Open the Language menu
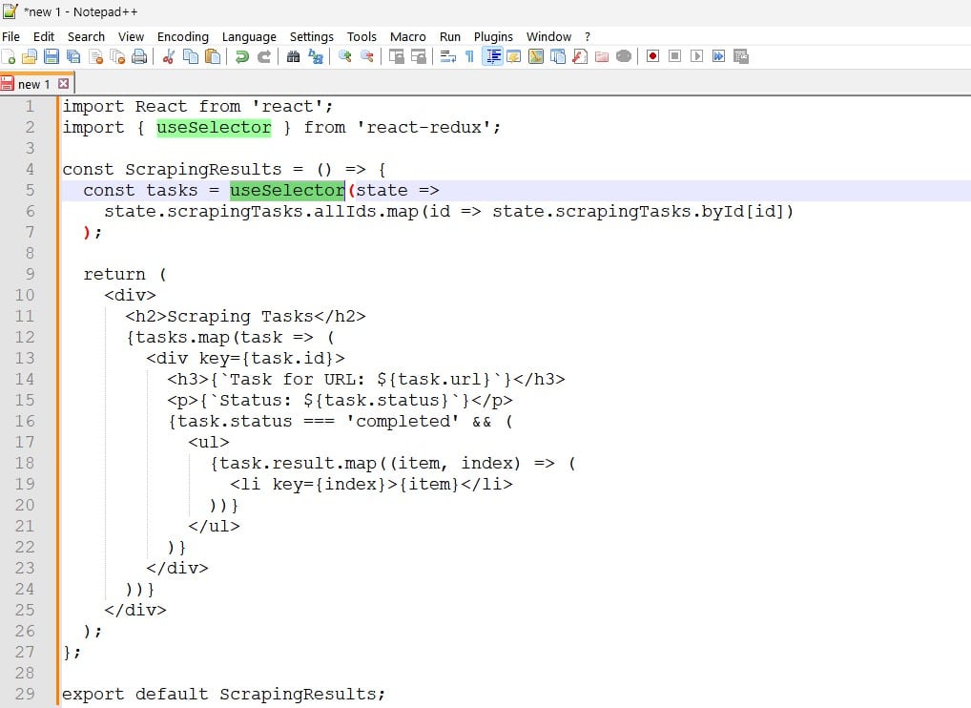The width and height of the screenshot is (971, 708). (249, 36)
